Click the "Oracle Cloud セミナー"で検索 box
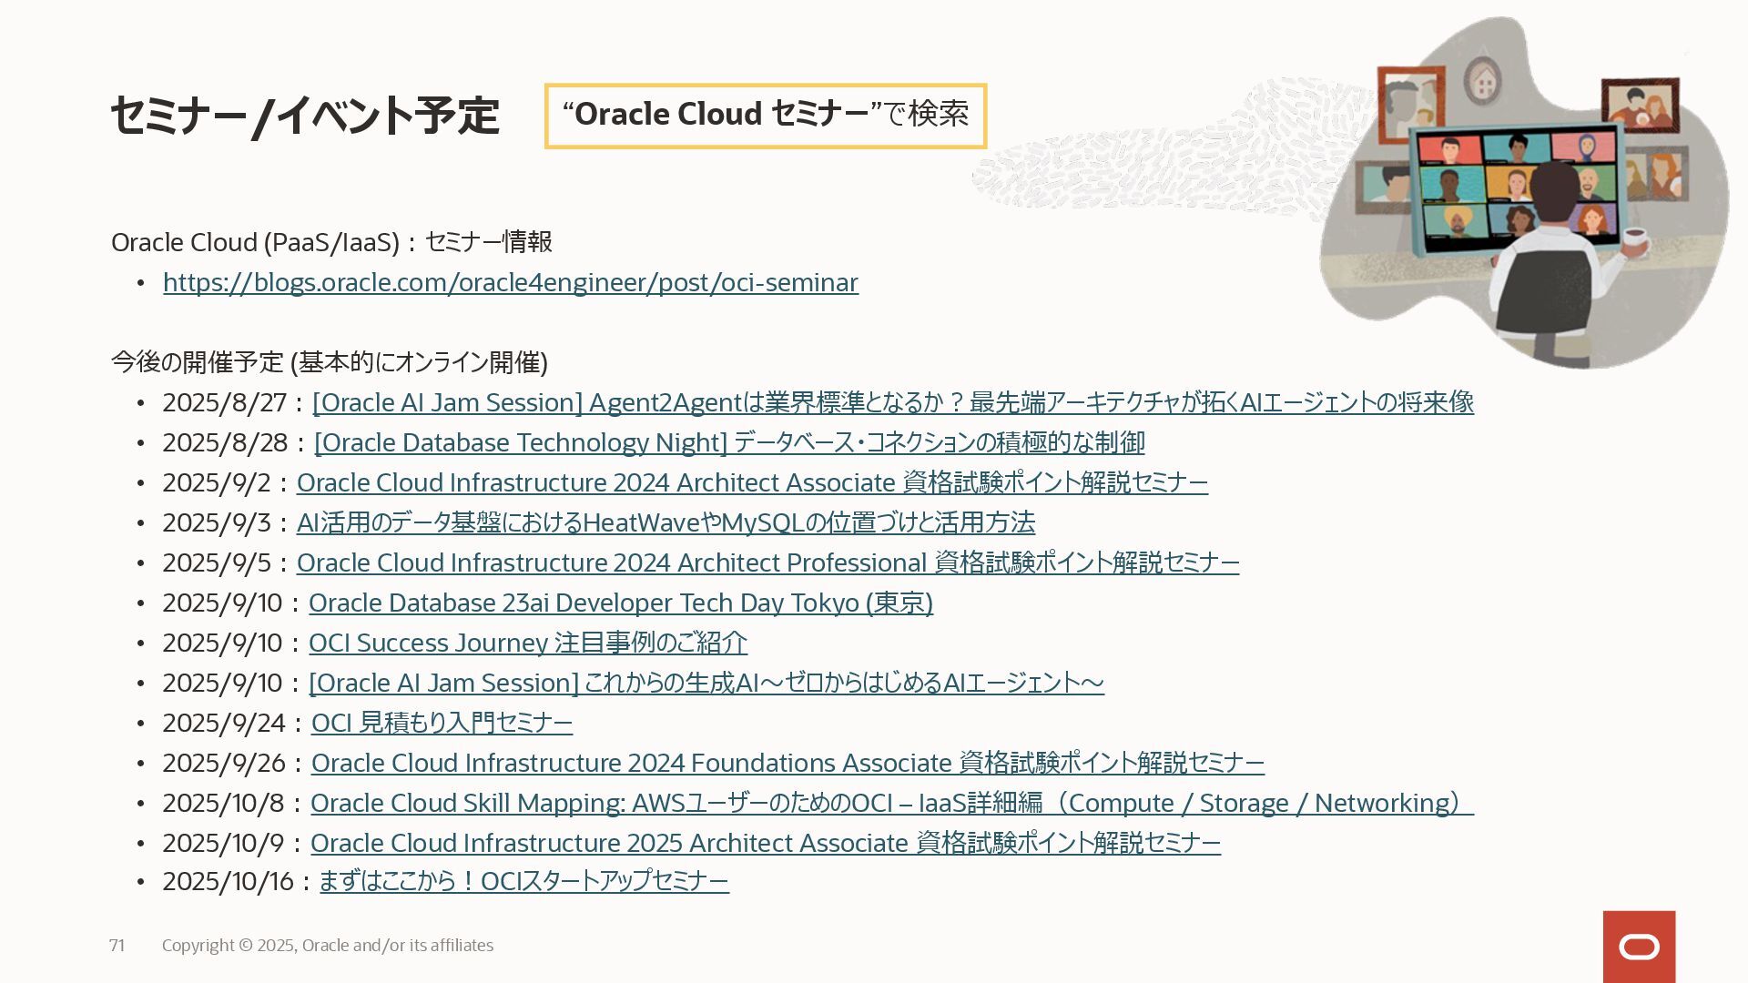 766,116
